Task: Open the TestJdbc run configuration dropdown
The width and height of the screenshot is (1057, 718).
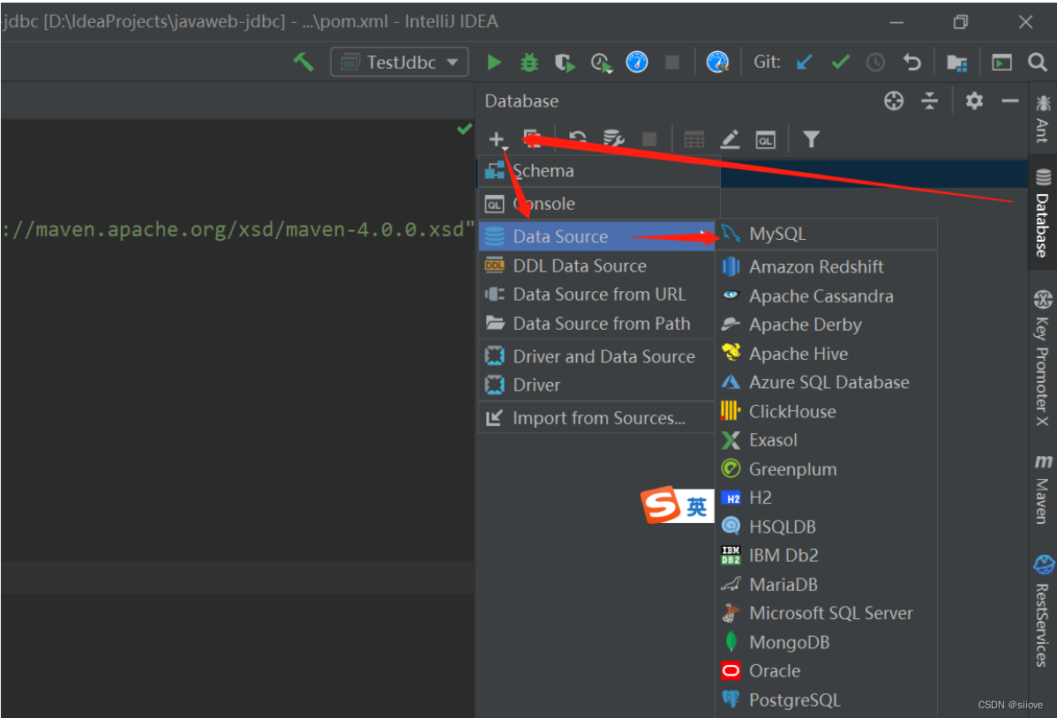Action: [400, 62]
